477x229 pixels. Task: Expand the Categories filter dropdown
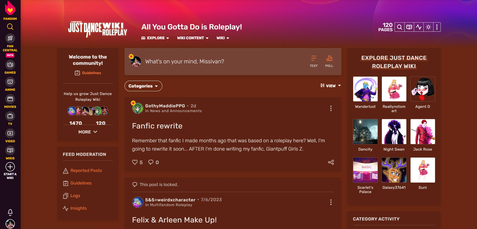(143, 86)
